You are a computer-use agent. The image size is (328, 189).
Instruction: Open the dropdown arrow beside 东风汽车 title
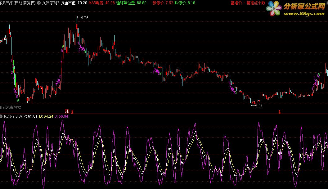coord(39,3)
